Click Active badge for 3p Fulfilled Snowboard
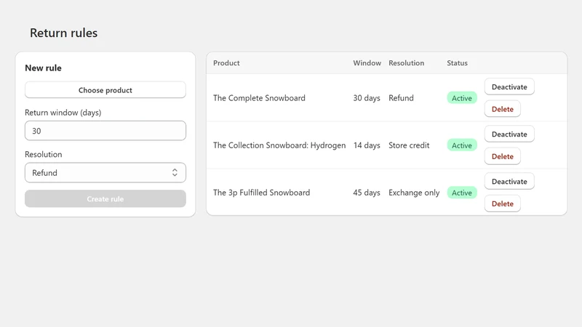The height and width of the screenshot is (327, 582). click(x=462, y=193)
